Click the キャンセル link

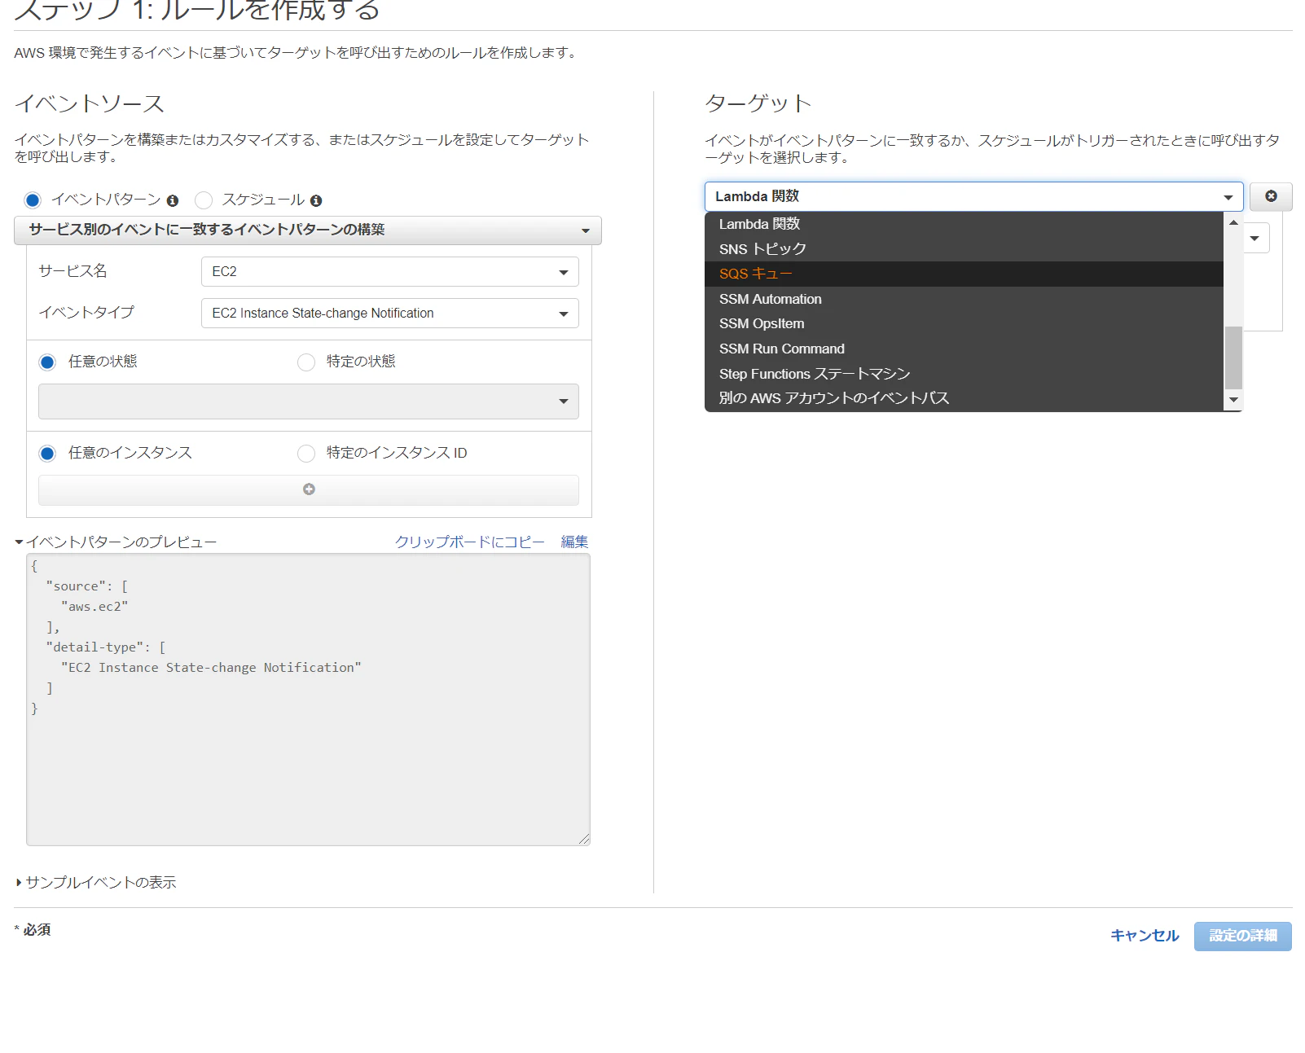1145,936
